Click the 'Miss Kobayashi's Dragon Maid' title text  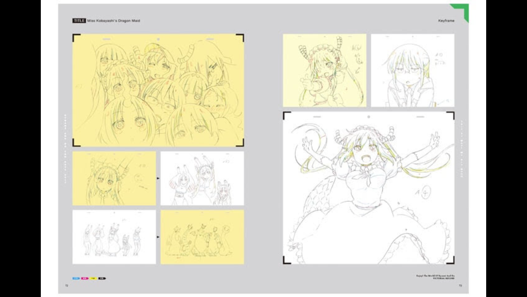click(114, 20)
